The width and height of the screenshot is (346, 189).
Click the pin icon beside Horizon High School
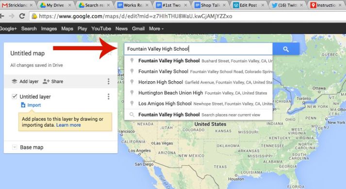click(x=132, y=82)
